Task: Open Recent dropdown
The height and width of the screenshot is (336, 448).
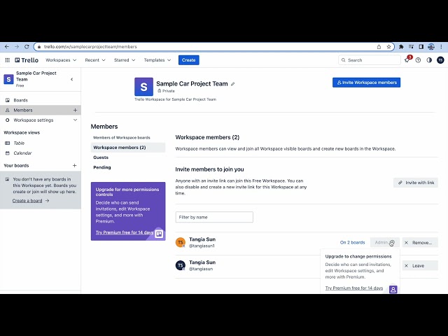Action: [95, 60]
